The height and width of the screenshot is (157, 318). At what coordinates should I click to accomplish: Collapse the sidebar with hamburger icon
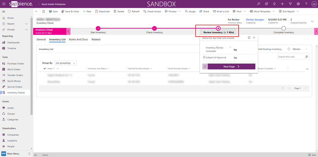(x=4, y=12)
